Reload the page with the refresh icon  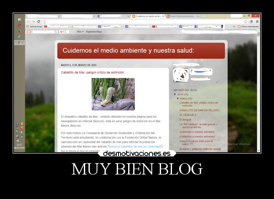click(x=39, y=22)
